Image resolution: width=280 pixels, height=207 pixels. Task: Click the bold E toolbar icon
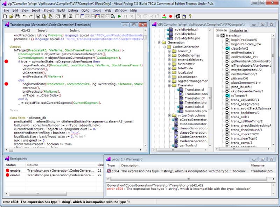pos(71,16)
